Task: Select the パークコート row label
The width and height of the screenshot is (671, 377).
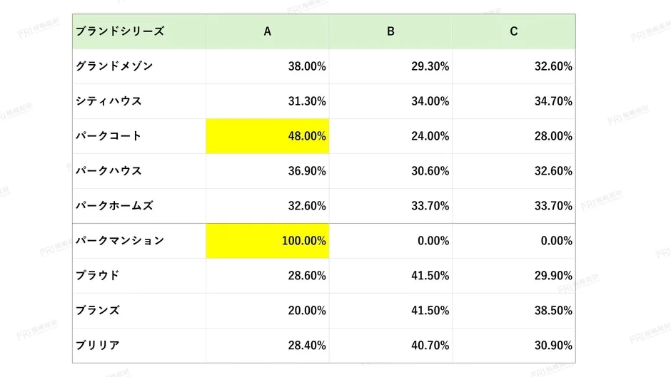Action: pos(109,136)
